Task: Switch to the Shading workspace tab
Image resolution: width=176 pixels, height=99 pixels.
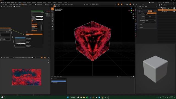Action: pyautogui.click(x=45, y=2)
